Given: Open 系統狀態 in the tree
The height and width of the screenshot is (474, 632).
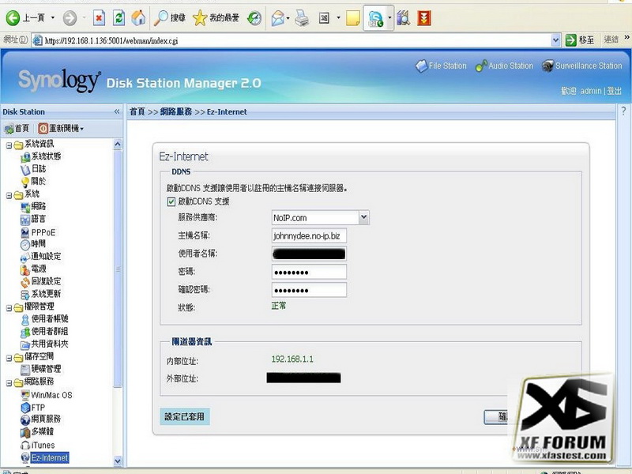Looking at the screenshot, I should [x=41, y=156].
